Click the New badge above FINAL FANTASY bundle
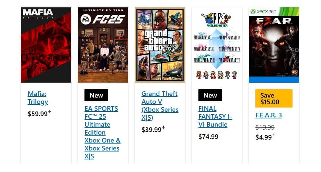321x172 pixels. pyautogui.click(x=210, y=95)
